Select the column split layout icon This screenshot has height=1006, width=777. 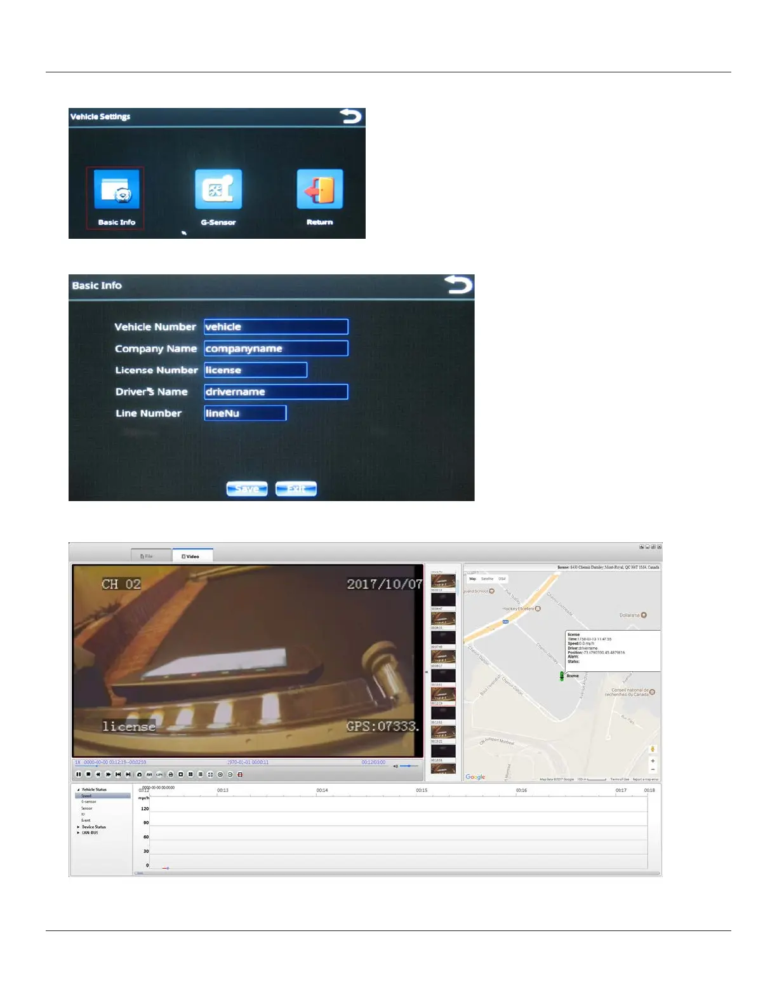(x=201, y=774)
